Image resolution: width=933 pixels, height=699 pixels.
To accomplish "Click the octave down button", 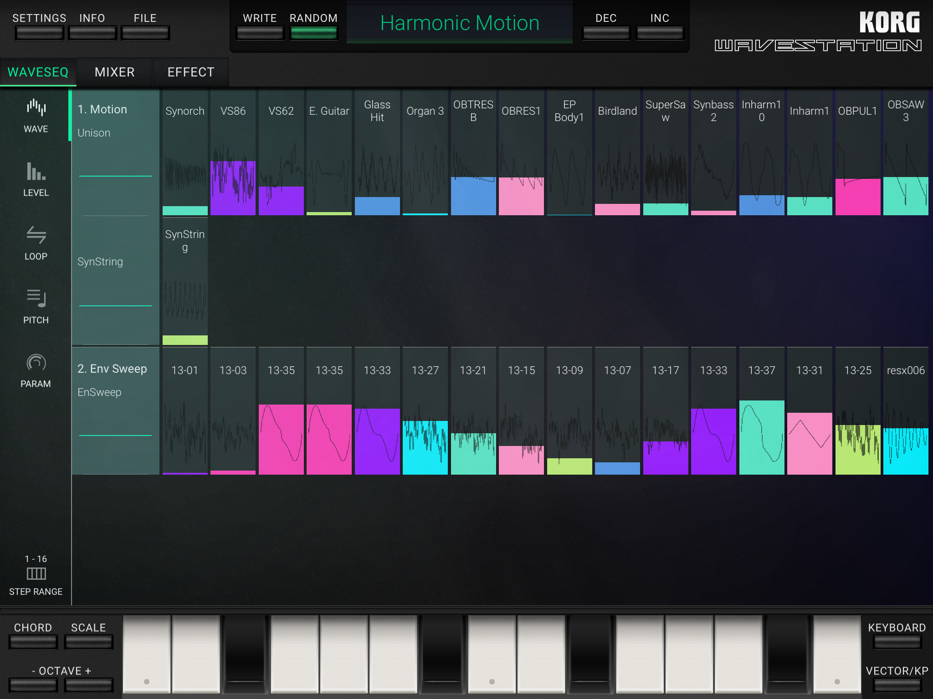I will tap(33, 685).
